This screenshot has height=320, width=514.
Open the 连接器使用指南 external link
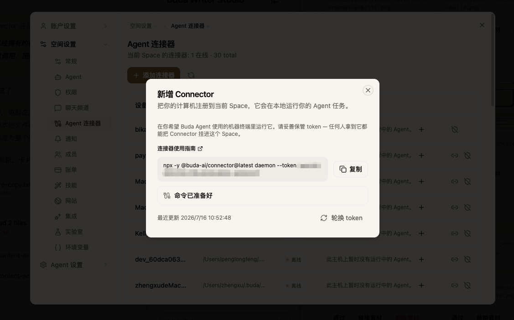coord(180,149)
